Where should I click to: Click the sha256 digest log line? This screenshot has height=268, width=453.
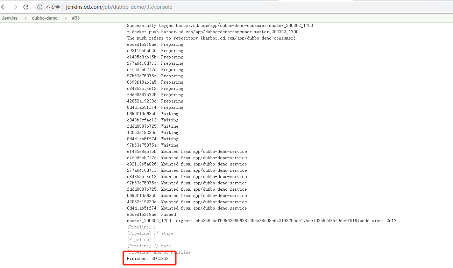tap(261, 221)
